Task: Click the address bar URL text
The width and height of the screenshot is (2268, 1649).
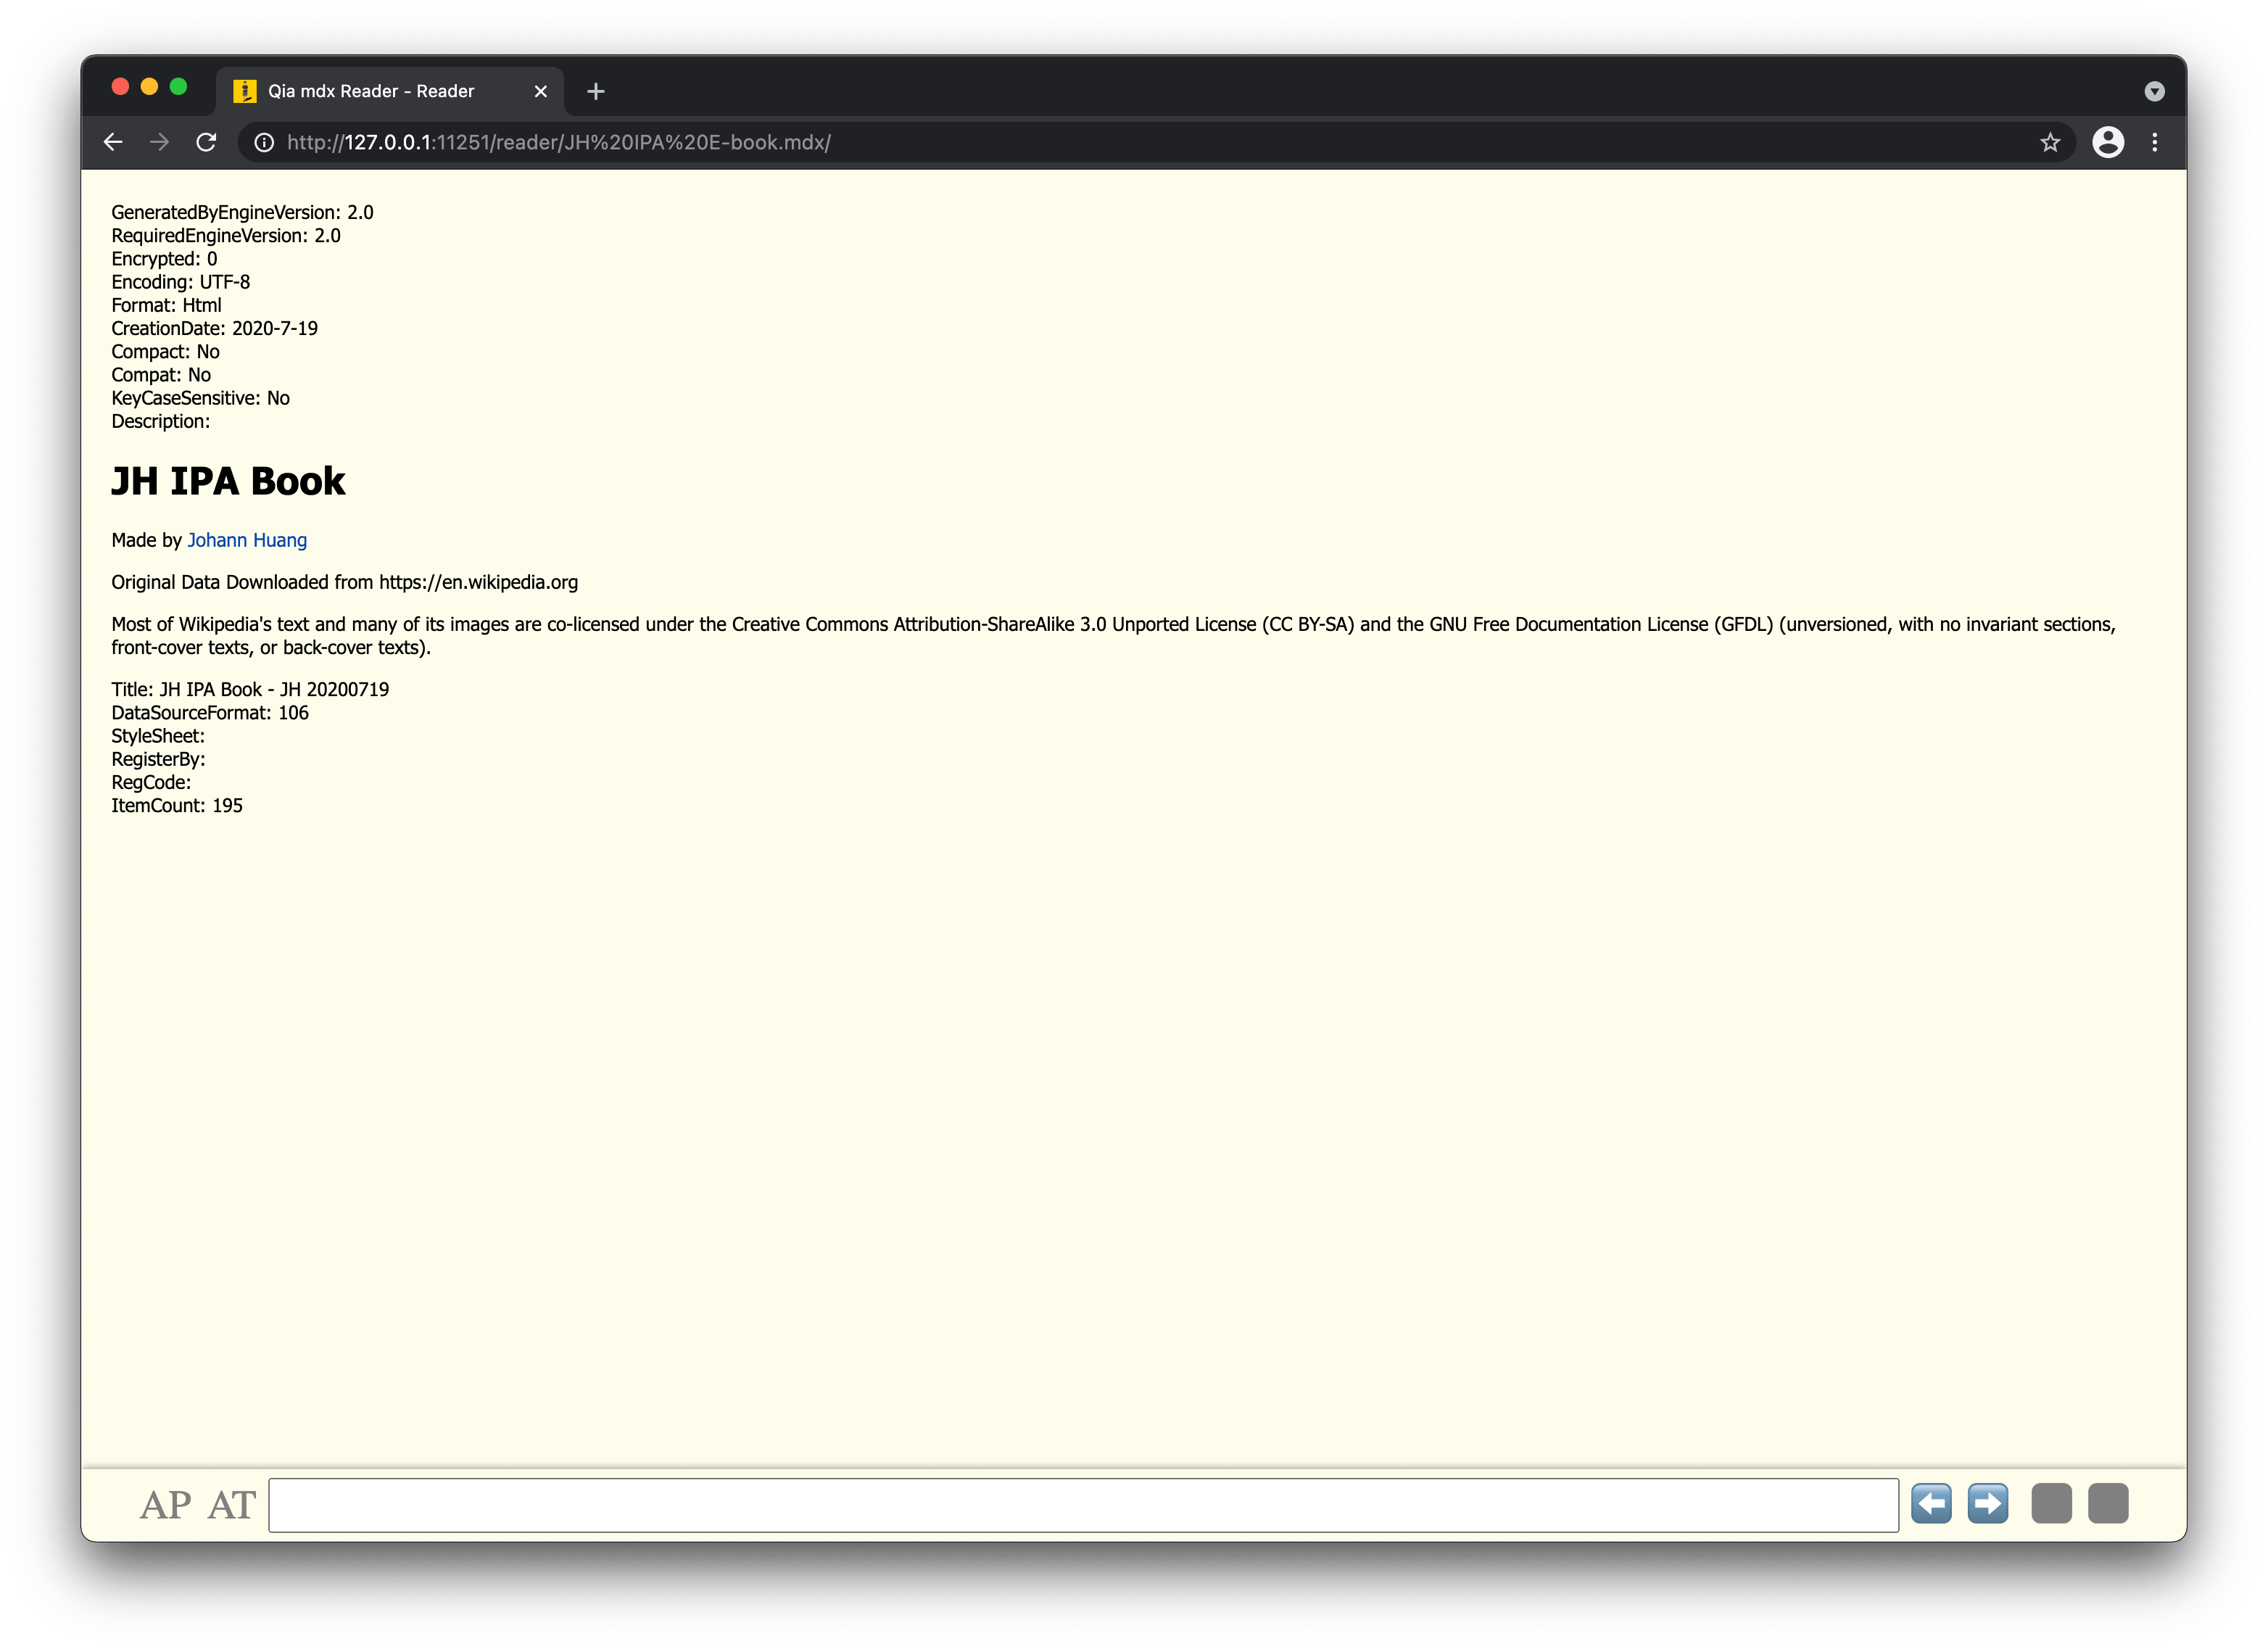Action: click(559, 142)
